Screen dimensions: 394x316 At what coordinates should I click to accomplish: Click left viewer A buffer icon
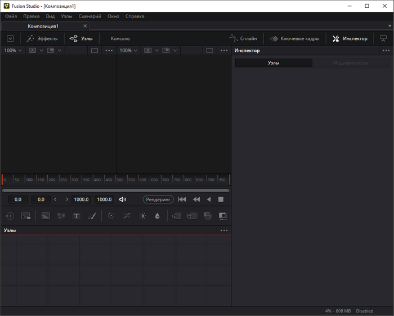point(32,51)
